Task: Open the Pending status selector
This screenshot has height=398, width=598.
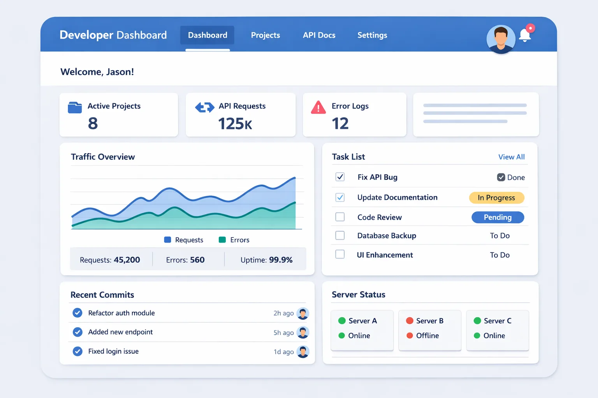Action: pos(498,217)
